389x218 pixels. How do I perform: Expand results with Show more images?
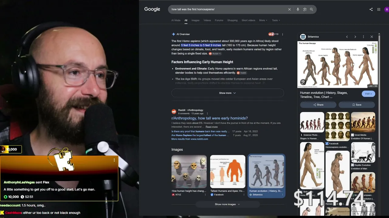(x=228, y=204)
